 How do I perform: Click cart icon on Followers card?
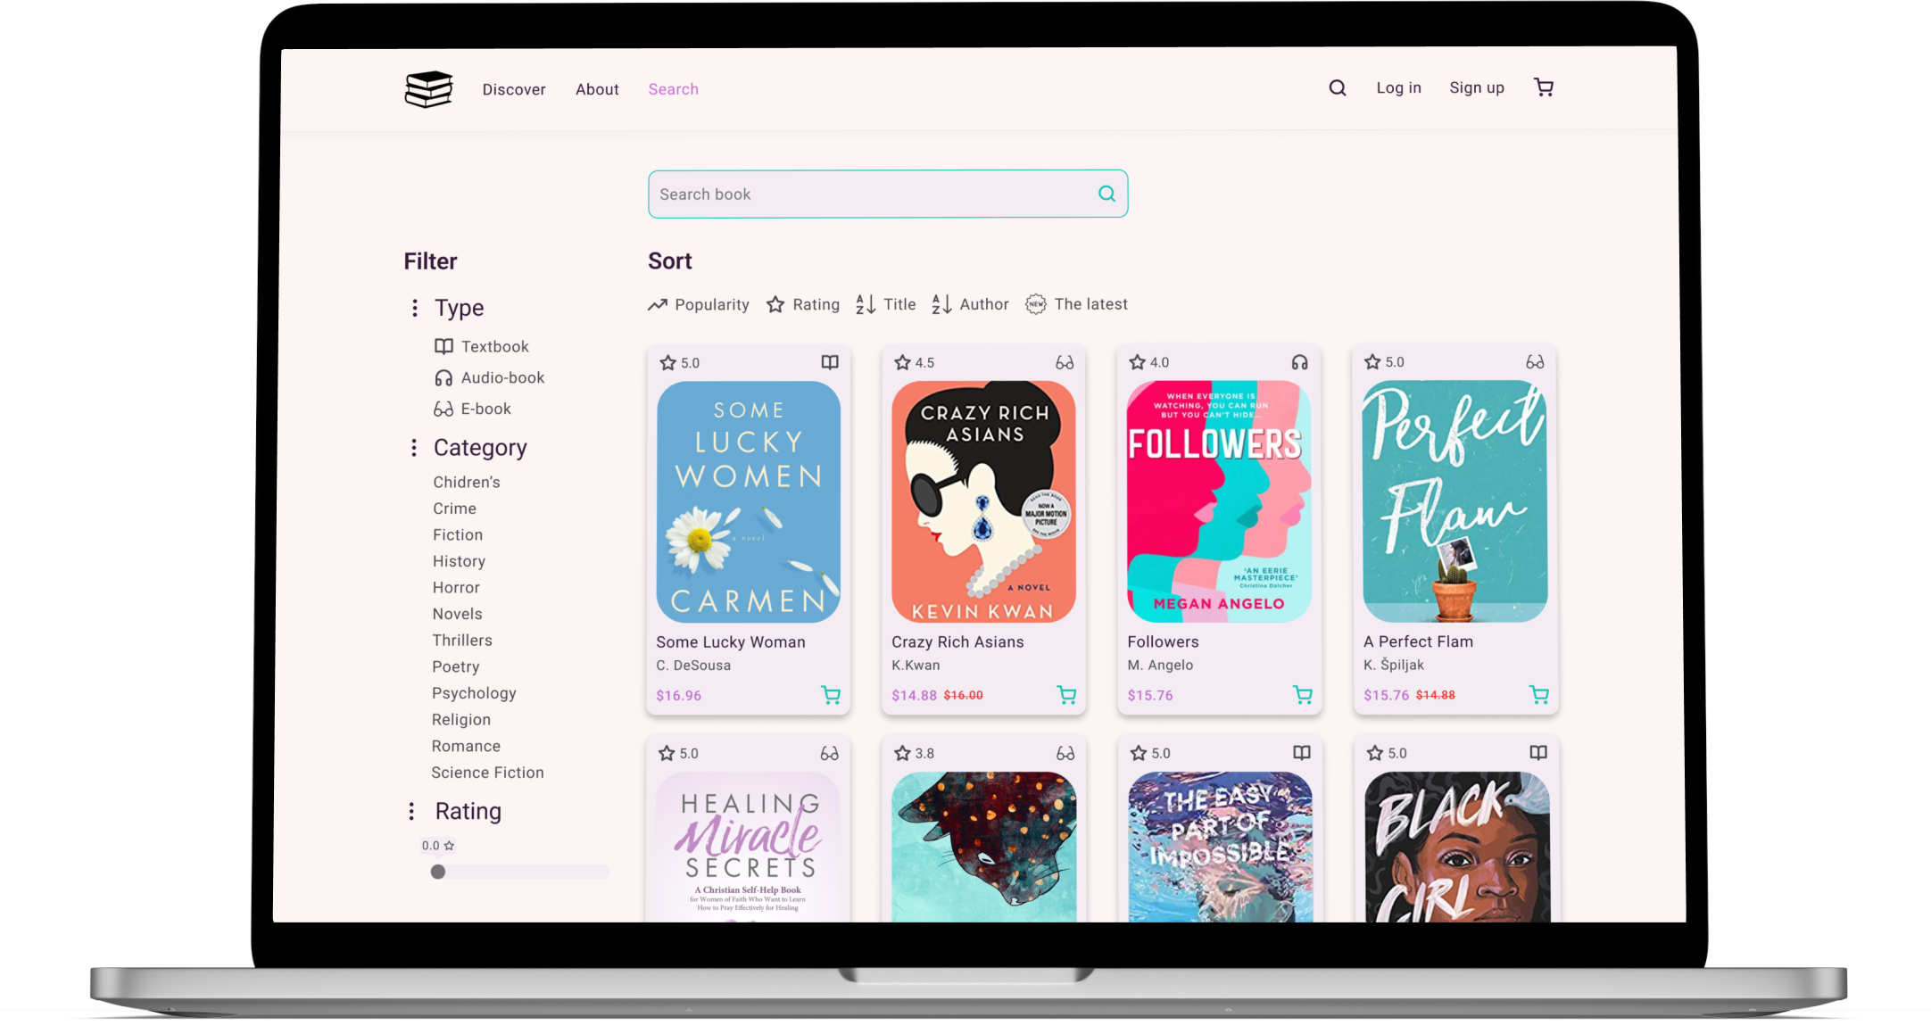click(x=1302, y=695)
